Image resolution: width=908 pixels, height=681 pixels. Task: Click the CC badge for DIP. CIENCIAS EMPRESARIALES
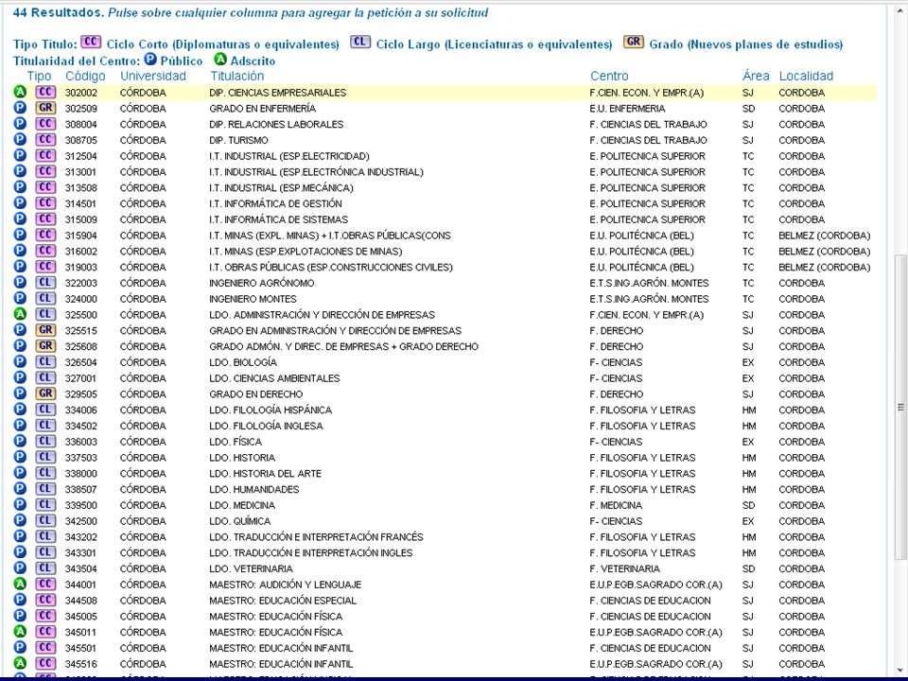[45, 92]
